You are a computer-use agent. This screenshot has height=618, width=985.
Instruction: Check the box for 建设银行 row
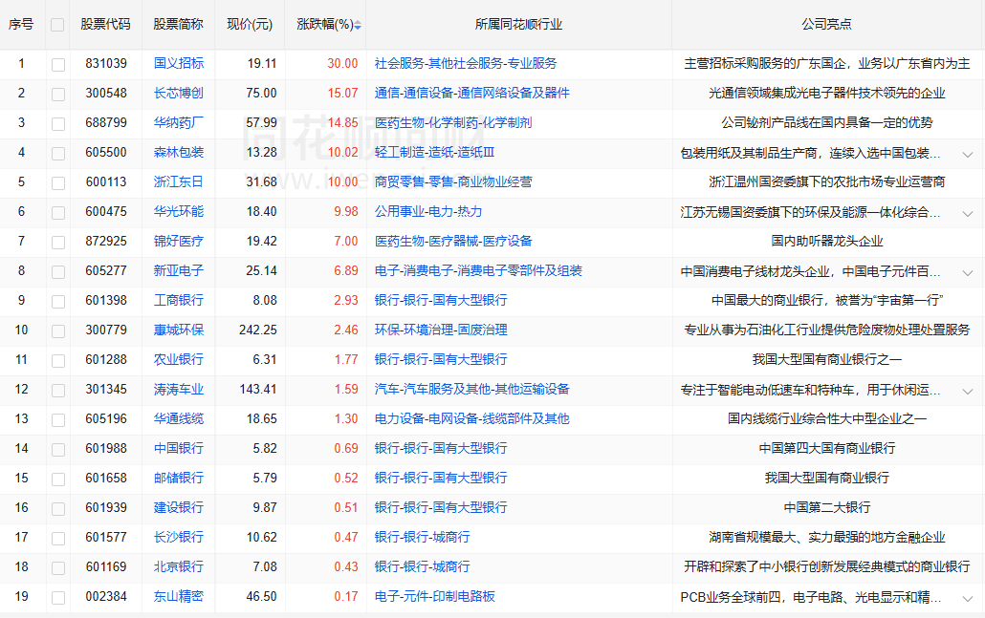tap(58, 509)
